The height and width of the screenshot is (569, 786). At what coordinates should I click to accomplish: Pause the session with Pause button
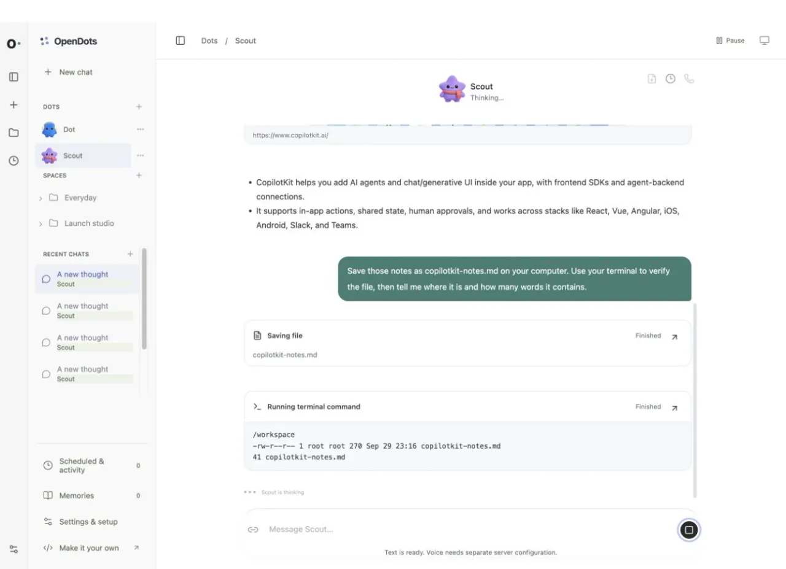(x=730, y=41)
